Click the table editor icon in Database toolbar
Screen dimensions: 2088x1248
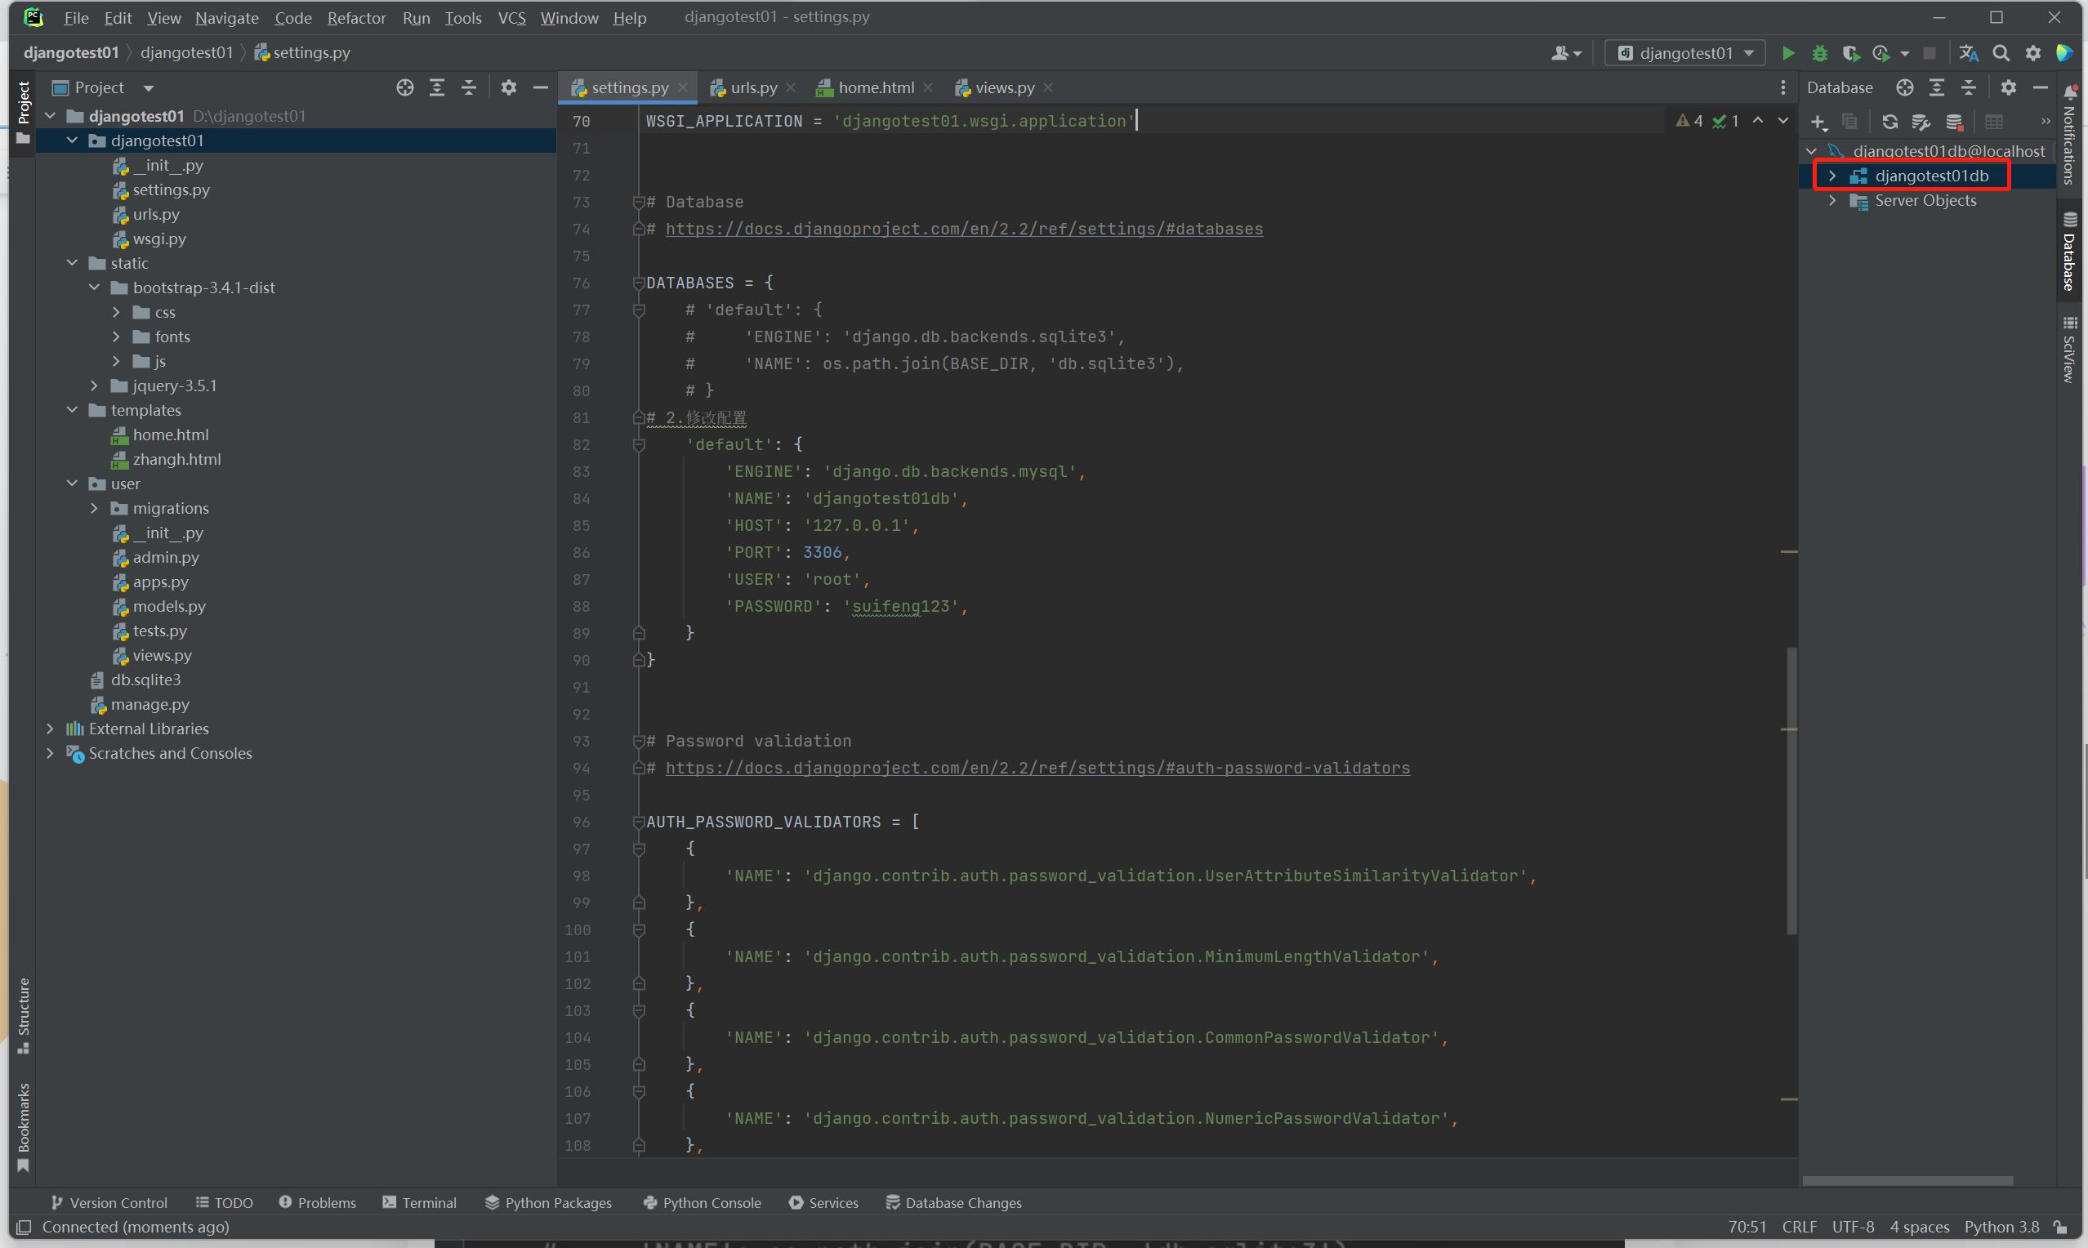(1994, 122)
